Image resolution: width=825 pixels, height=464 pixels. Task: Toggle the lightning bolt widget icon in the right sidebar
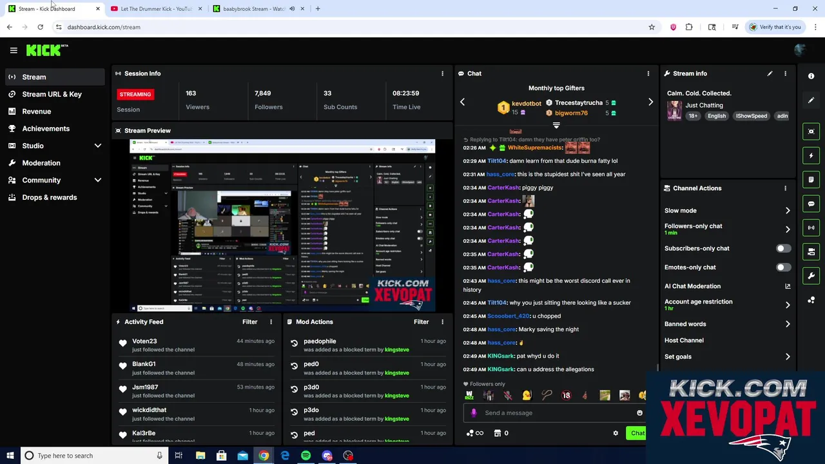coord(811,155)
